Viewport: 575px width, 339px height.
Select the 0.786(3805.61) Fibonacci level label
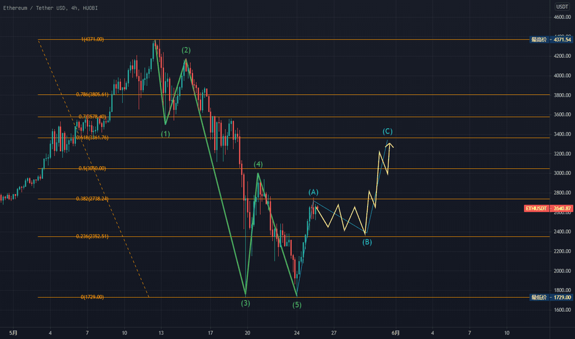[x=92, y=94]
